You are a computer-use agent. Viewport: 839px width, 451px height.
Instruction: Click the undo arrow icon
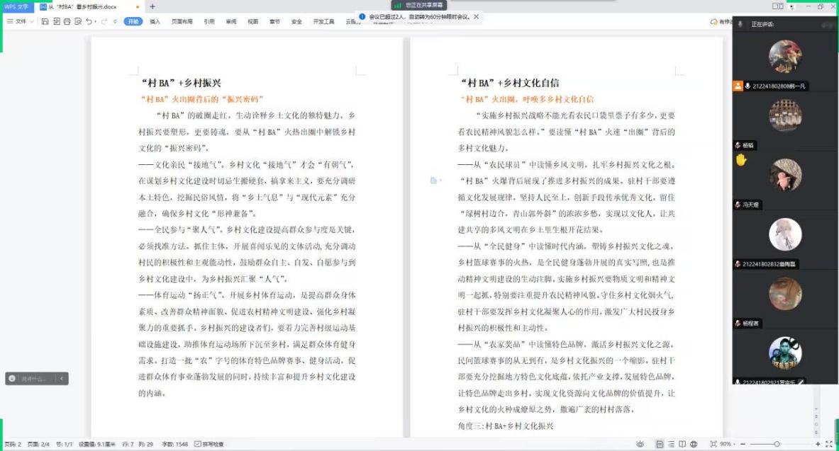(x=89, y=21)
